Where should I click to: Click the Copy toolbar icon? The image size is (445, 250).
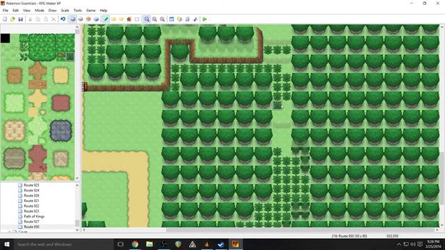click(38, 19)
